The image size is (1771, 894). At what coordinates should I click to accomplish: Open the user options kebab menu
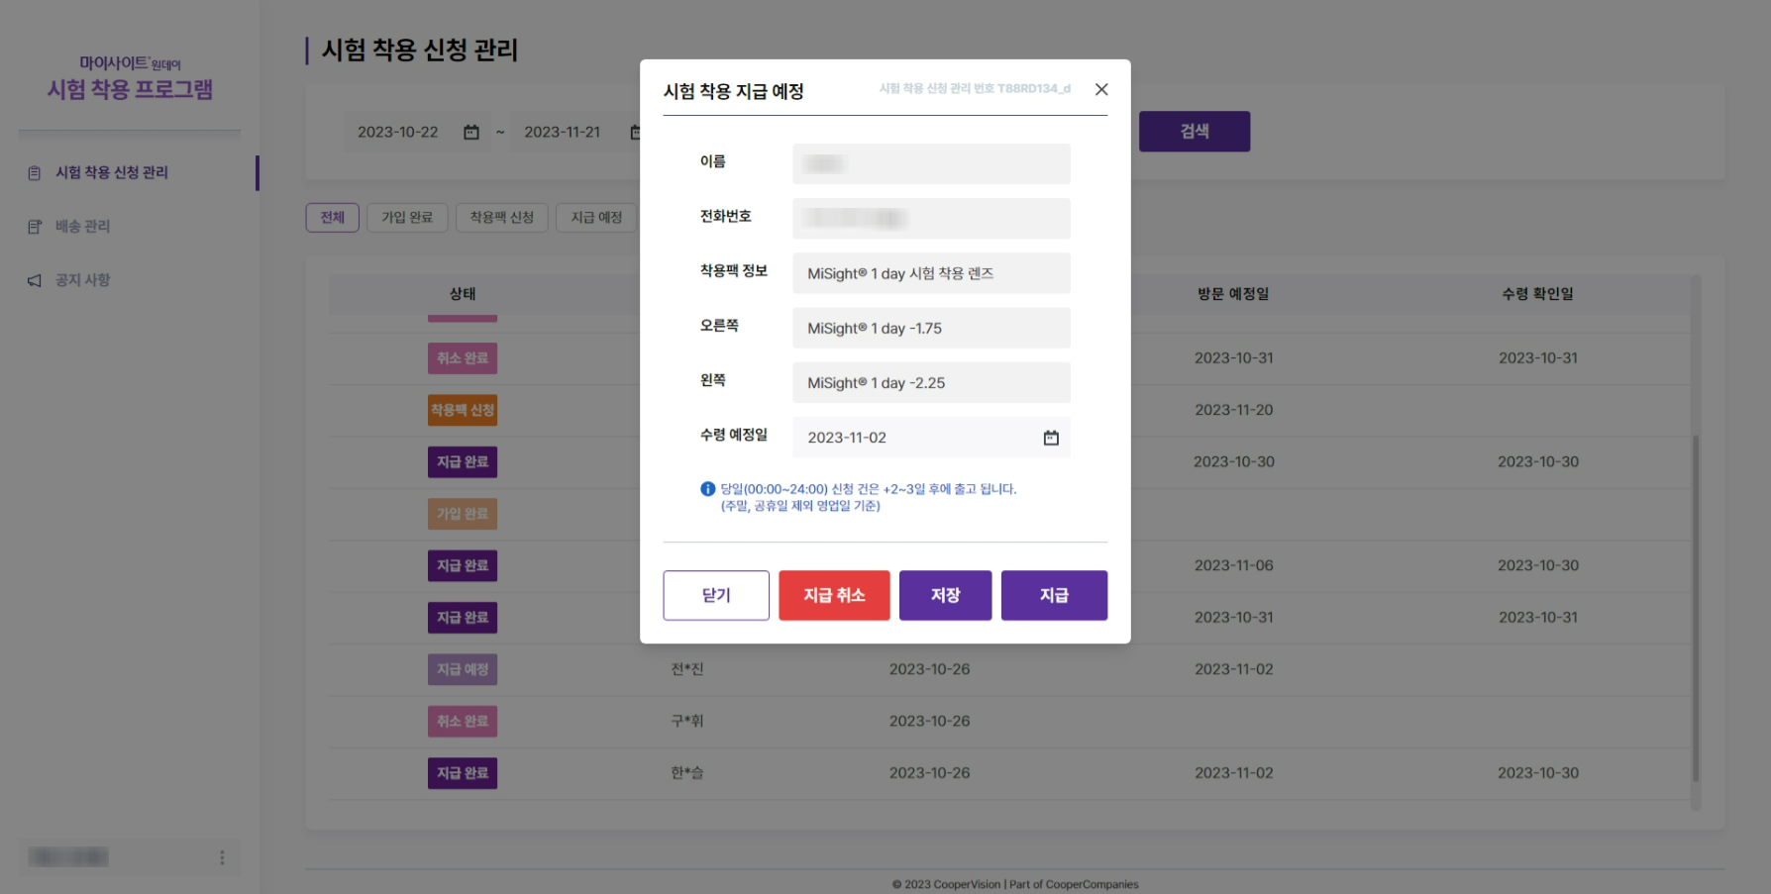tap(222, 857)
